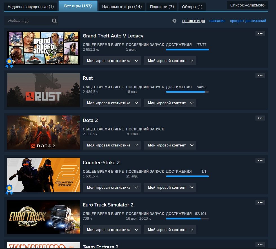Open the three-dot menu for Dota 2
The image size is (276, 249).
point(260,118)
